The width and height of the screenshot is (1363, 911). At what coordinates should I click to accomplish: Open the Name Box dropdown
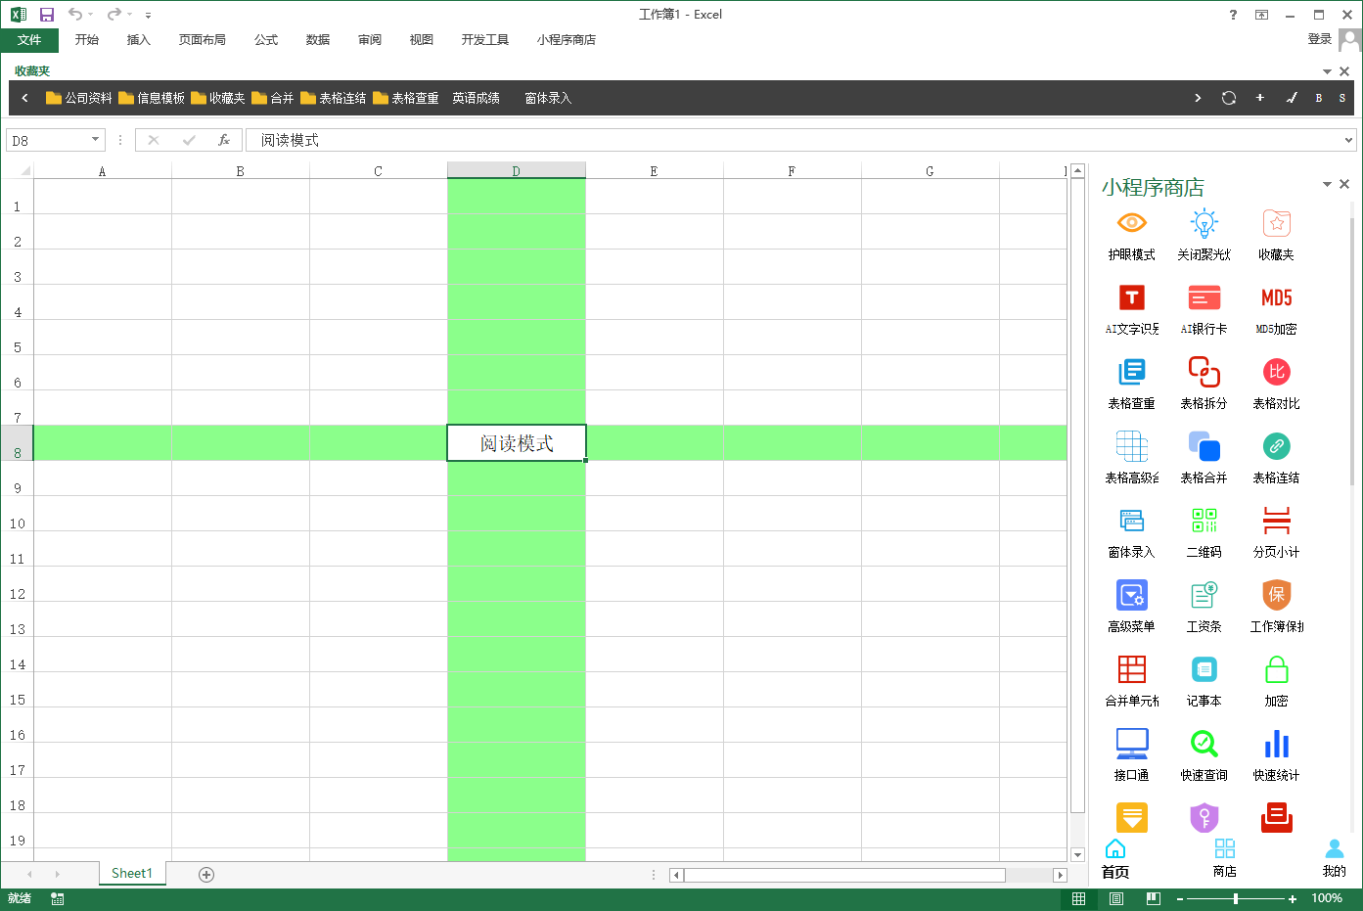pyautogui.click(x=95, y=140)
